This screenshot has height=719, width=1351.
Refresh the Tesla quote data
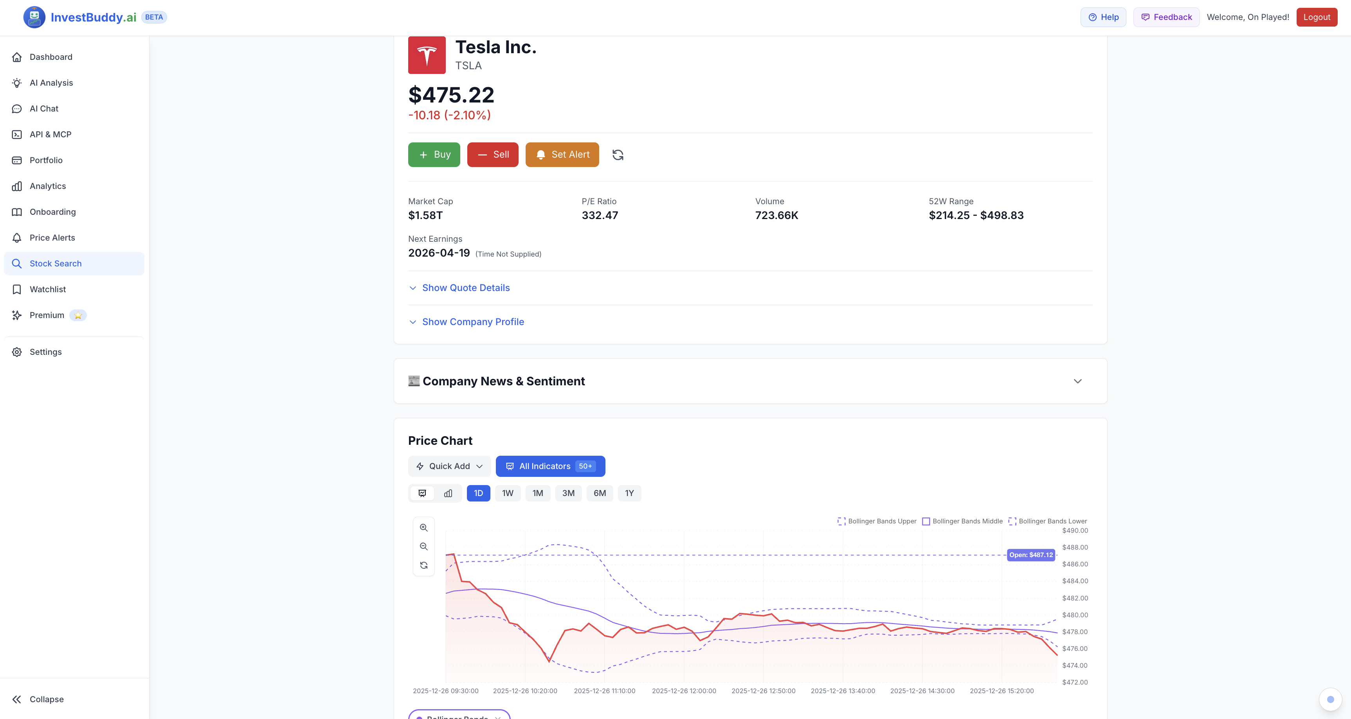point(617,155)
